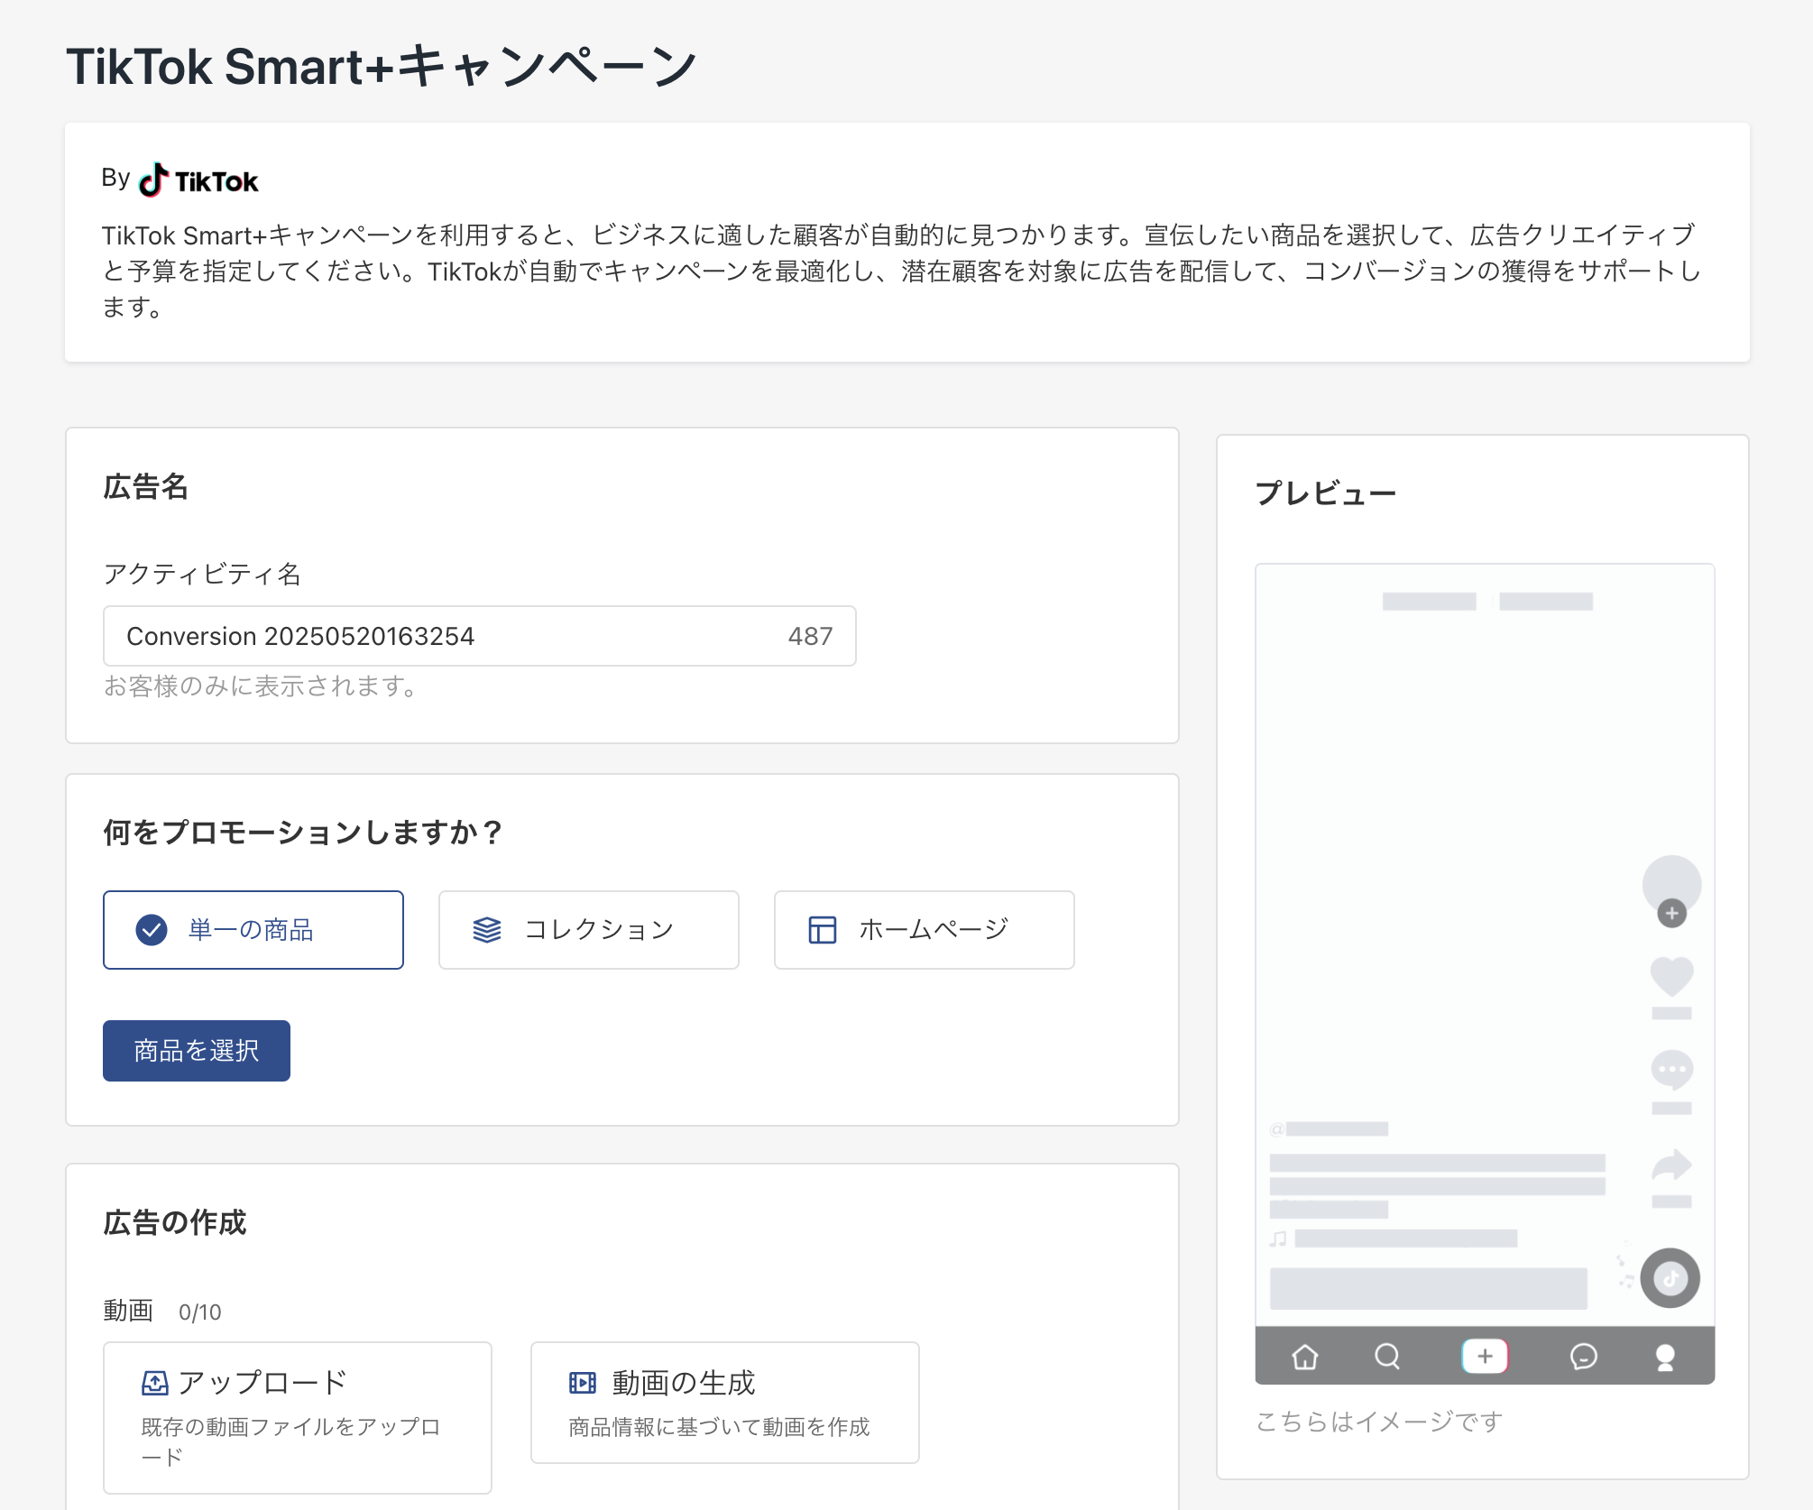Select the ホームページ option
This screenshot has width=1813, height=1510.
[x=925, y=930]
